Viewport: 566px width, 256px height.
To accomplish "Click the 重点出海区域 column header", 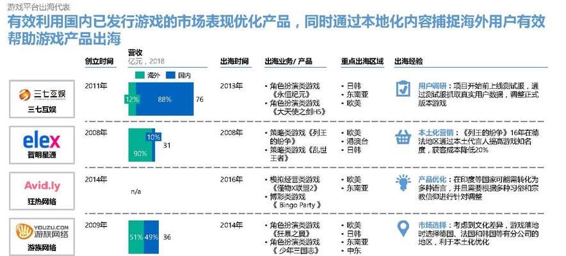I will (x=362, y=61).
